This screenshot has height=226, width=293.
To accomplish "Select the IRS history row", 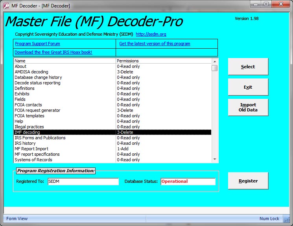I will (113, 143).
